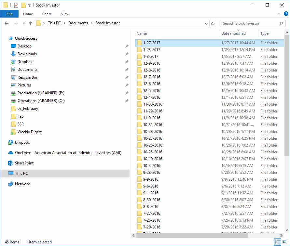This screenshot has width=290, height=246.
Task: Expand the ribbon using the chevron near Help
Action: (x=279, y=14)
